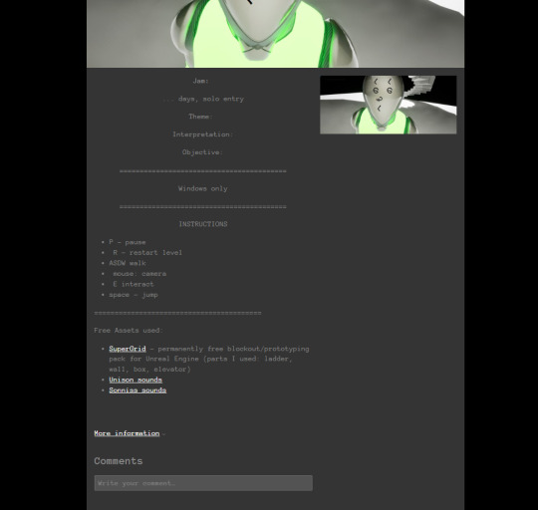The height and width of the screenshot is (510, 538).
Task: Select the 'Comments' heading
Action: point(119,461)
